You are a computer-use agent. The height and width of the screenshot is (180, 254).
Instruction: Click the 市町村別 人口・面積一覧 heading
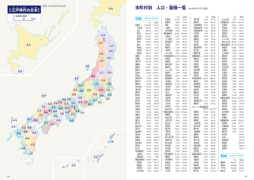click(x=161, y=7)
